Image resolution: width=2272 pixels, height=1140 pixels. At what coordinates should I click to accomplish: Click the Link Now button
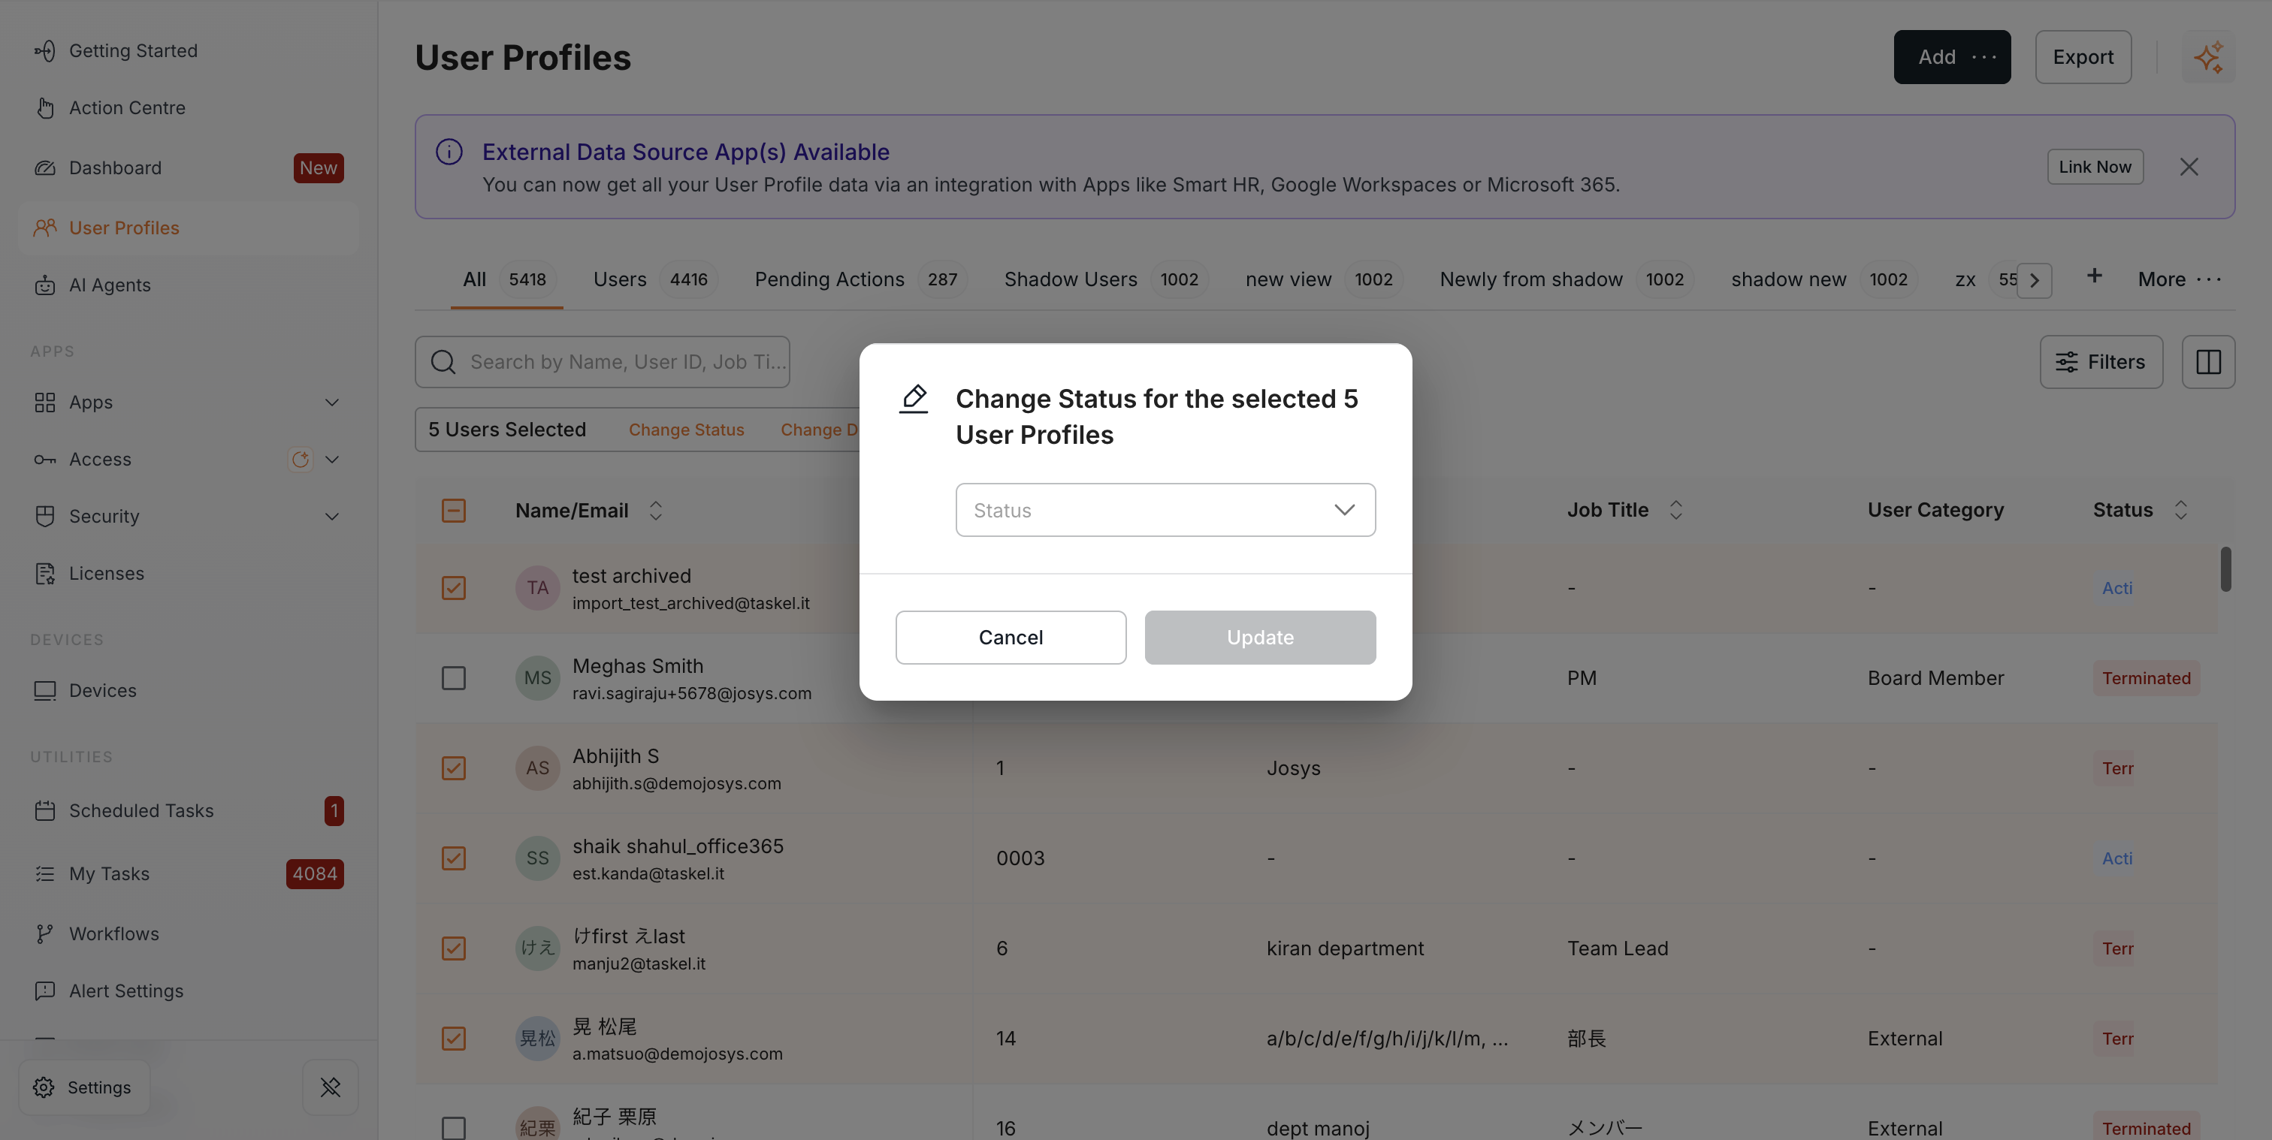(2095, 167)
